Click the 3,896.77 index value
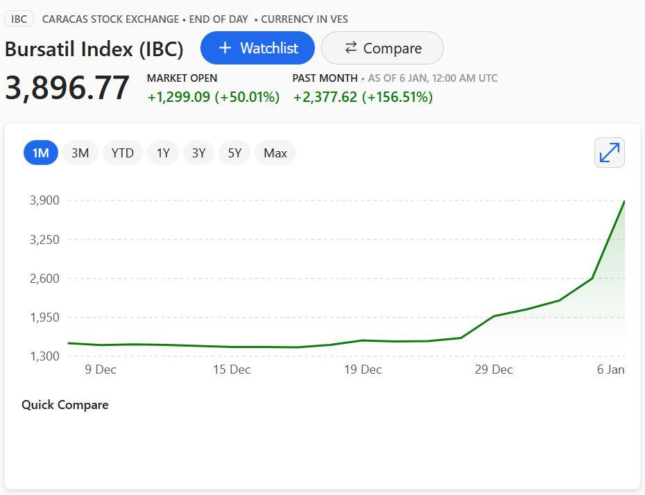 click(x=67, y=89)
